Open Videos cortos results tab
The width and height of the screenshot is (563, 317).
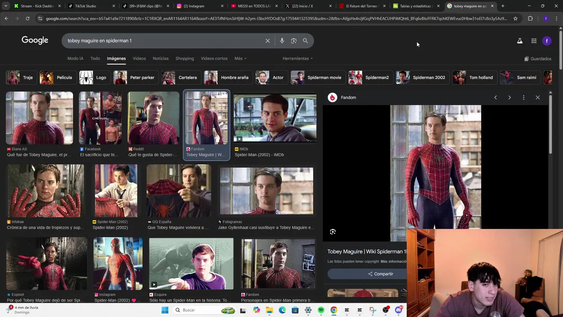[x=214, y=59]
